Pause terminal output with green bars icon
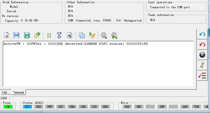 click(49, 35)
